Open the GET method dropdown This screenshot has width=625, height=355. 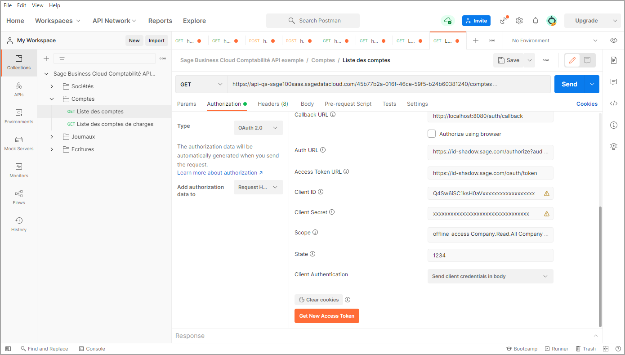tap(201, 84)
